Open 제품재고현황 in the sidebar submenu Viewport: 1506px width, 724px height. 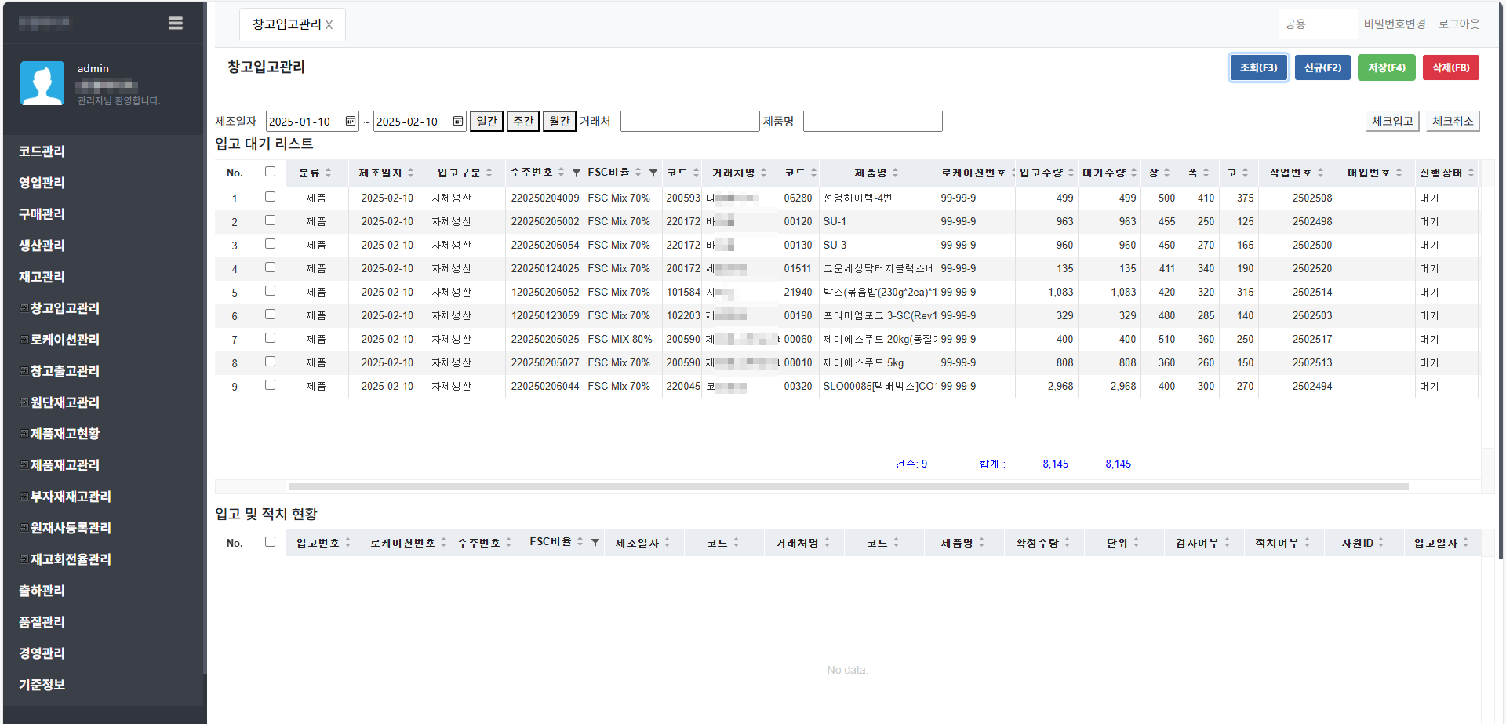point(64,434)
